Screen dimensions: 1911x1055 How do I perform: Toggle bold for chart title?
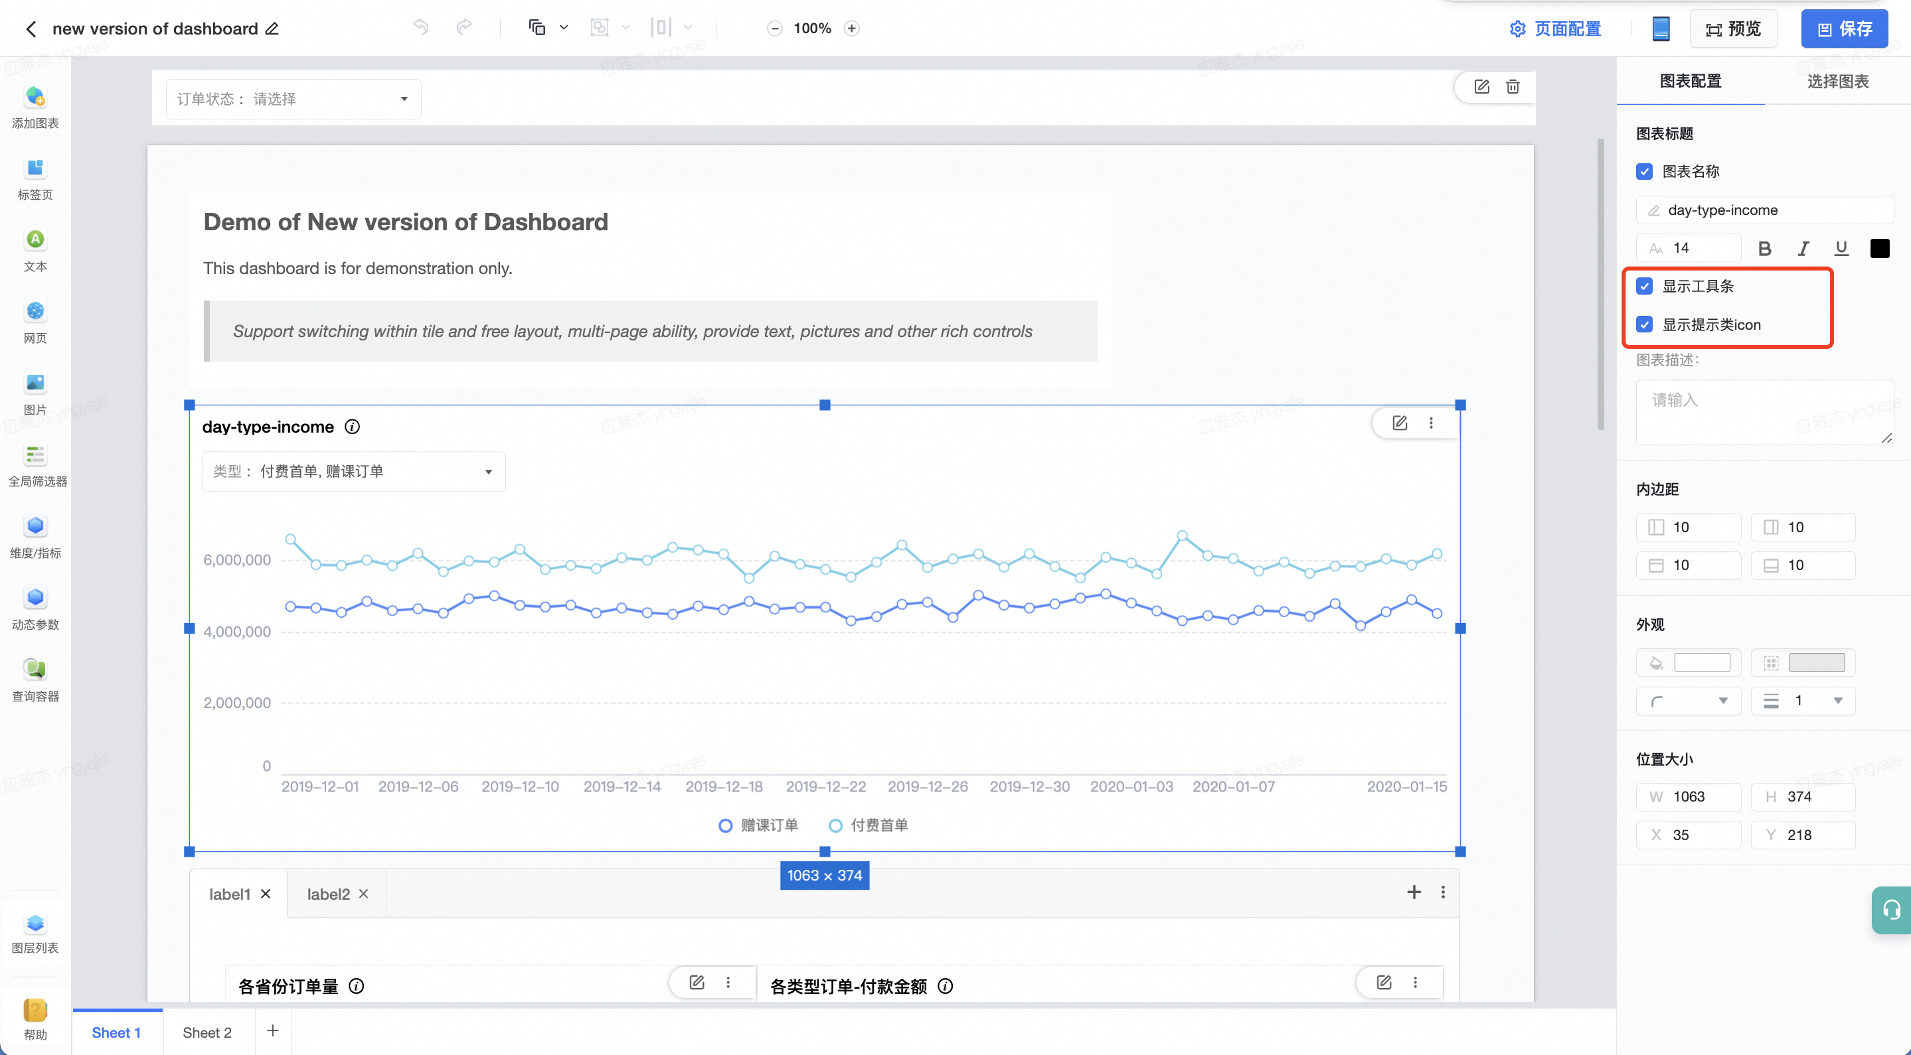pos(1765,248)
